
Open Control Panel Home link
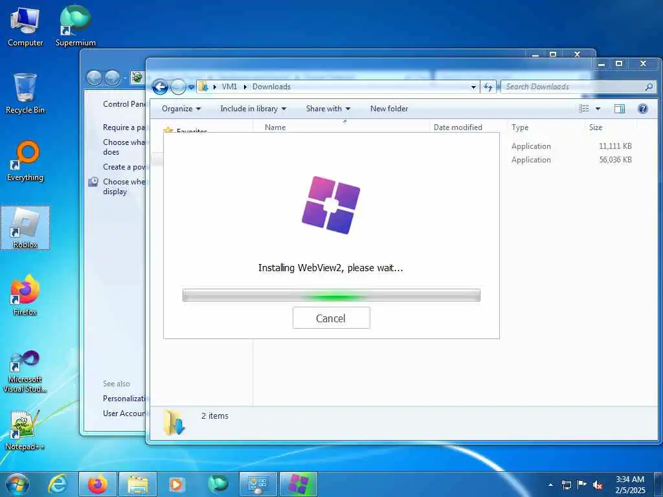(124, 104)
